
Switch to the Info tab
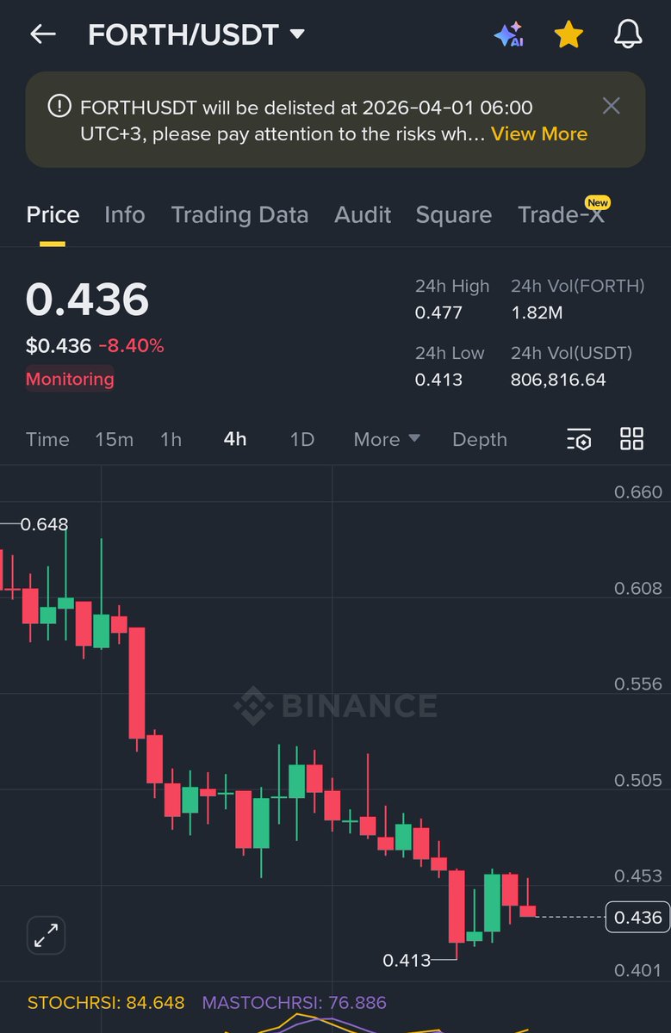125,215
